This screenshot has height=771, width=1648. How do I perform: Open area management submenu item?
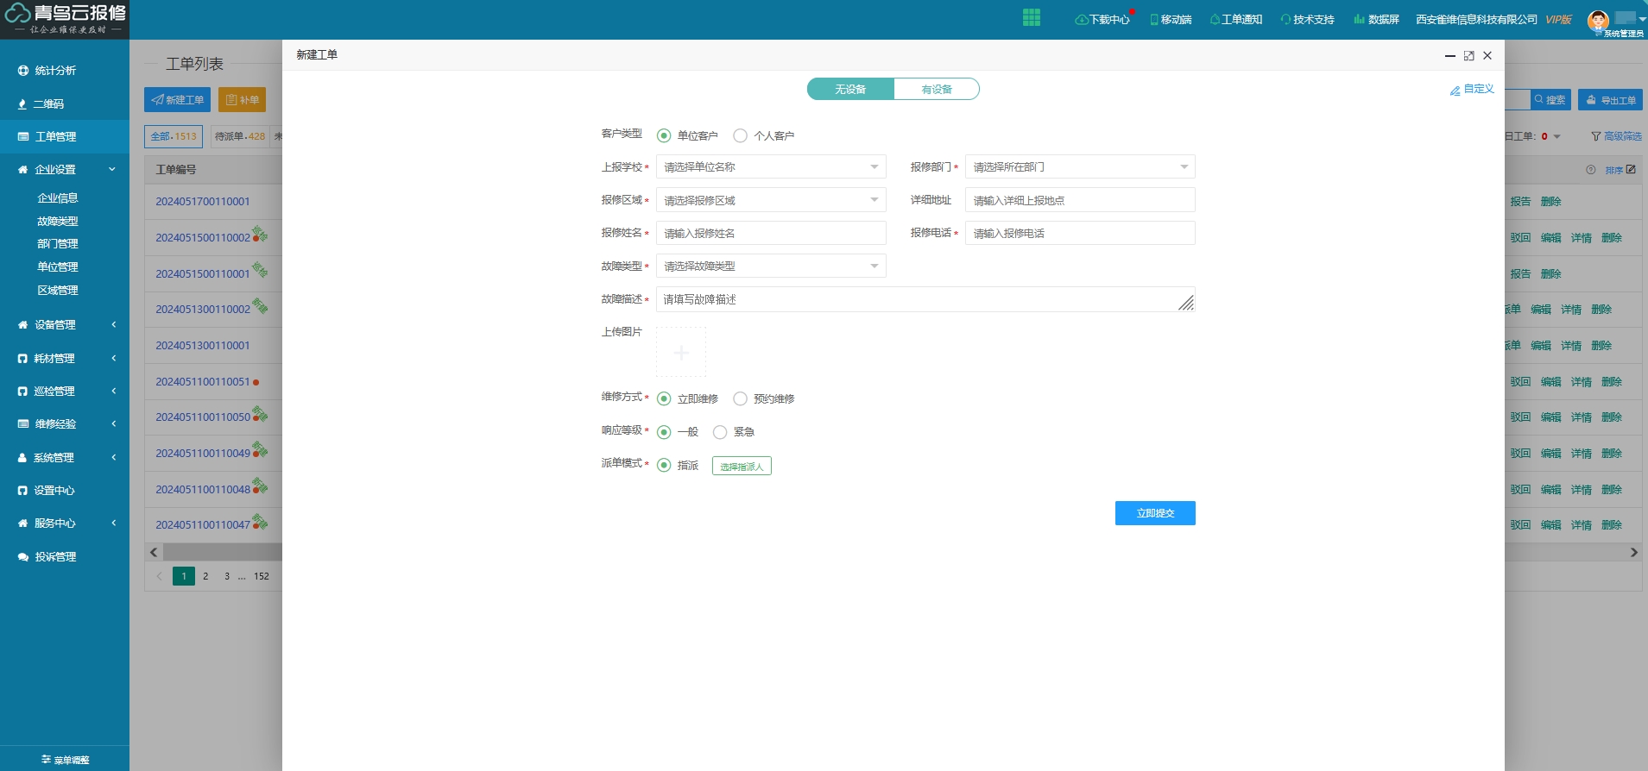pyautogui.click(x=58, y=290)
